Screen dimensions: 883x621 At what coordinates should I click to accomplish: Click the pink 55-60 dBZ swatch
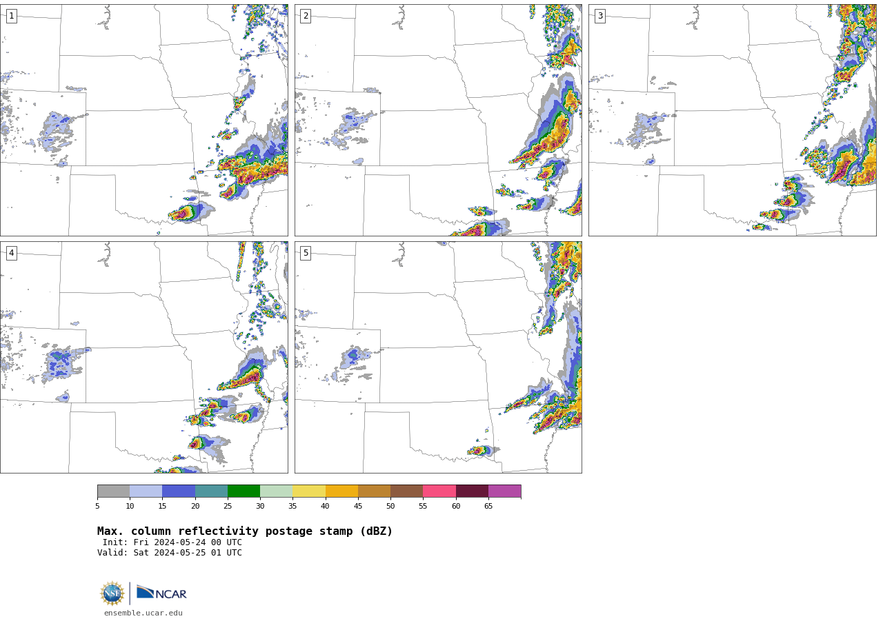coord(439,491)
